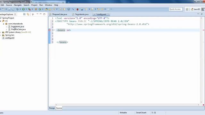Click Collapse All in Package Explorer

24,14
